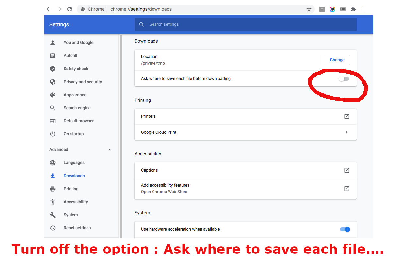Click the colorful circle extension icon
Viewport: 418px width, 261px height.
pyautogui.click(x=332, y=9)
